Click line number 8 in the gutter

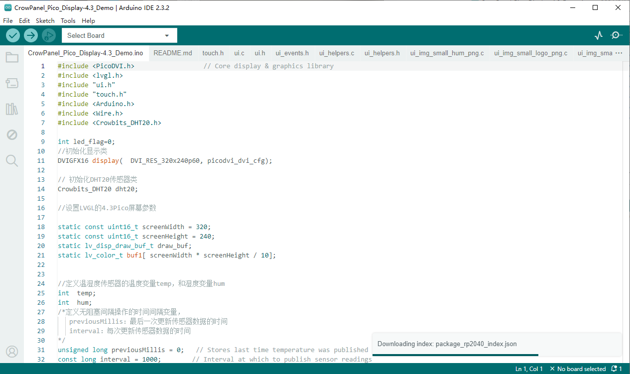(43, 132)
